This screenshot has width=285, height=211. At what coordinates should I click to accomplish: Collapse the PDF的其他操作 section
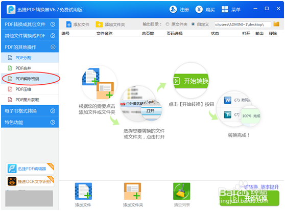[30, 47]
